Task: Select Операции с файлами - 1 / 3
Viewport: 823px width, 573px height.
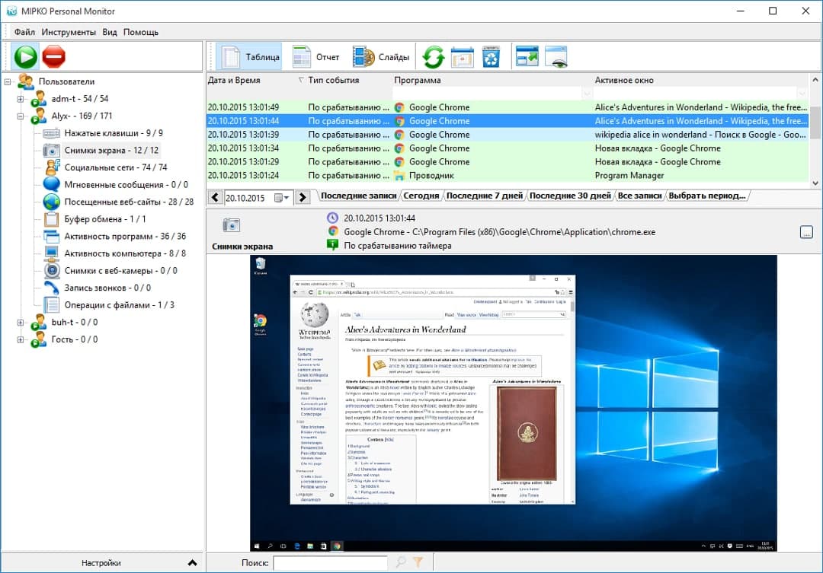Action: click(119, 305)
